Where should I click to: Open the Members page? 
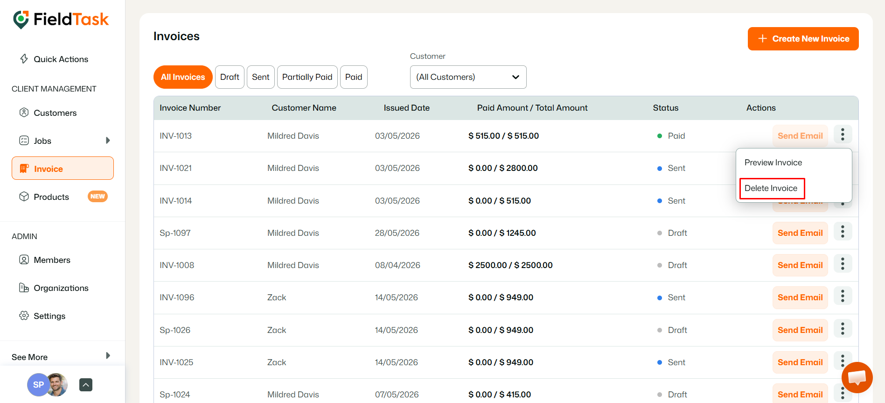(52, 260)
